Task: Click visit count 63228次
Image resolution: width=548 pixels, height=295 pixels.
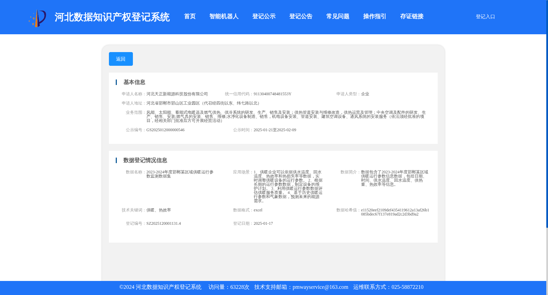Action: click(240, 287)
